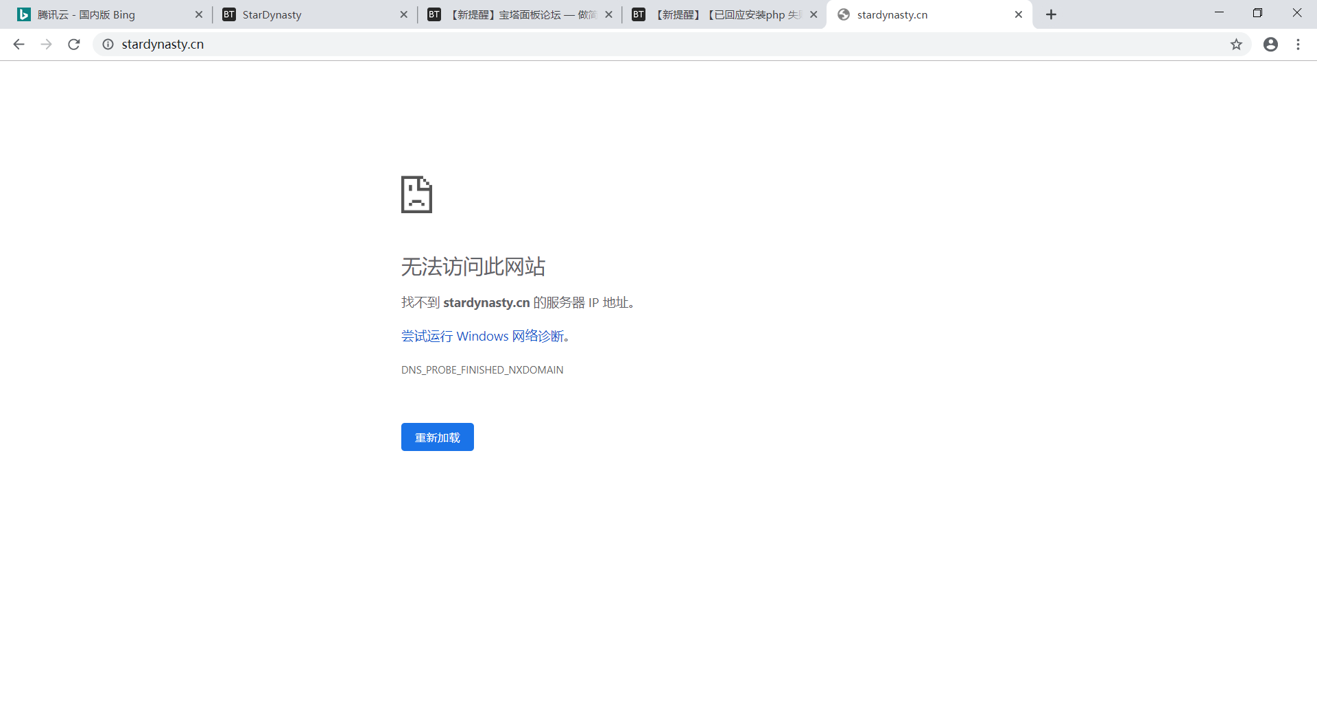Screen dimensions: 1317x706
Task: Click the sad page error graphic
Action: (x=416, y=194)
